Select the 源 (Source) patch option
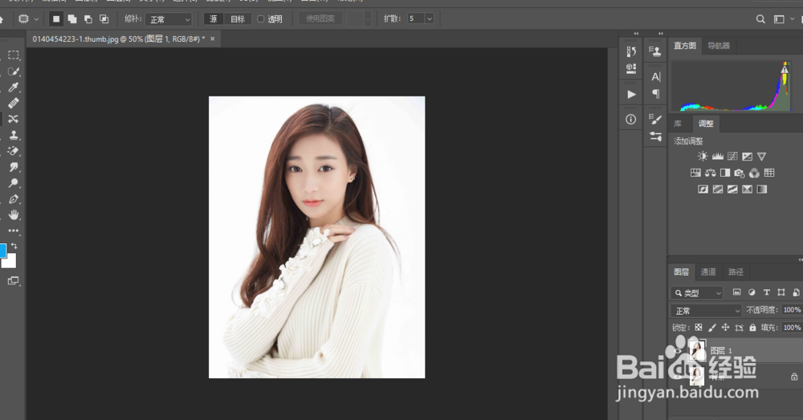This screenshot has height=420, width=803. pos(214,19)
